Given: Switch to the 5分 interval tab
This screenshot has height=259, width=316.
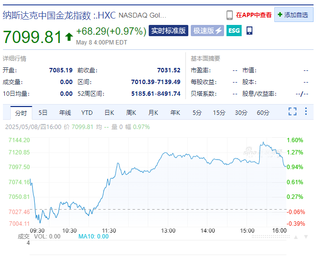Looking at the screenshot, I should coord(197,112).
